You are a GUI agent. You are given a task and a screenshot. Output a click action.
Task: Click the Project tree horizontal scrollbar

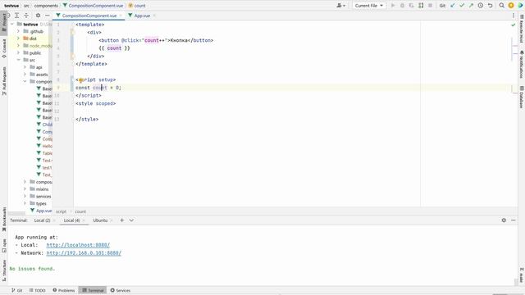coord(16,213)
